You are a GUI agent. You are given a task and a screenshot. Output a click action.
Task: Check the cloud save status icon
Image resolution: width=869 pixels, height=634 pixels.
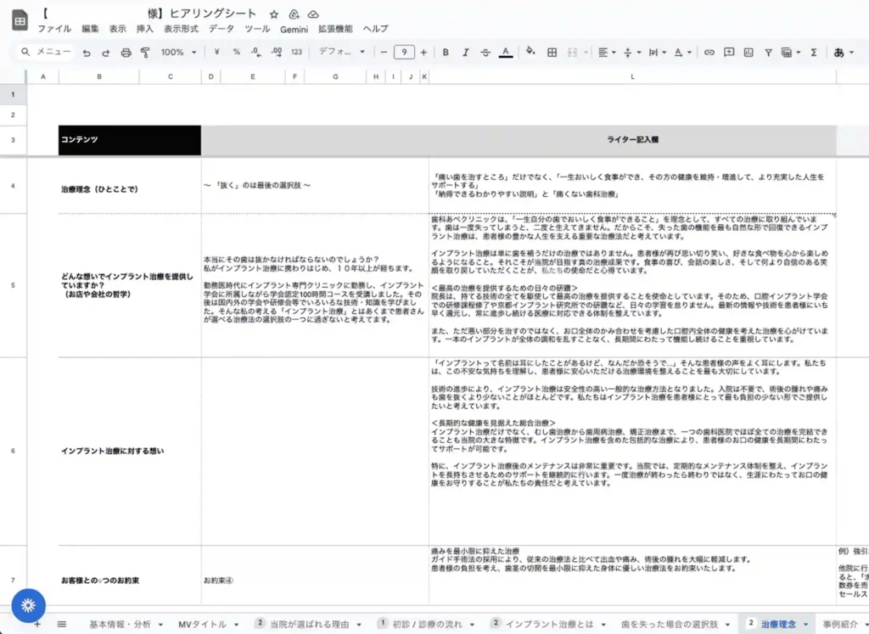pos(313,14)
